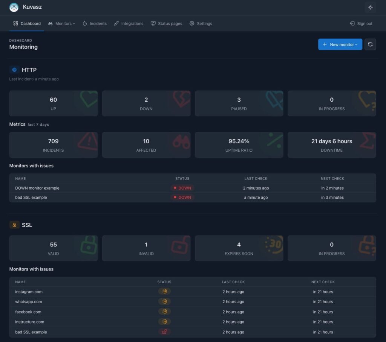Viewport: 386px width, 342px height.
Task: Click the Incidents stopwatch icon
Action: pos(85,23)
